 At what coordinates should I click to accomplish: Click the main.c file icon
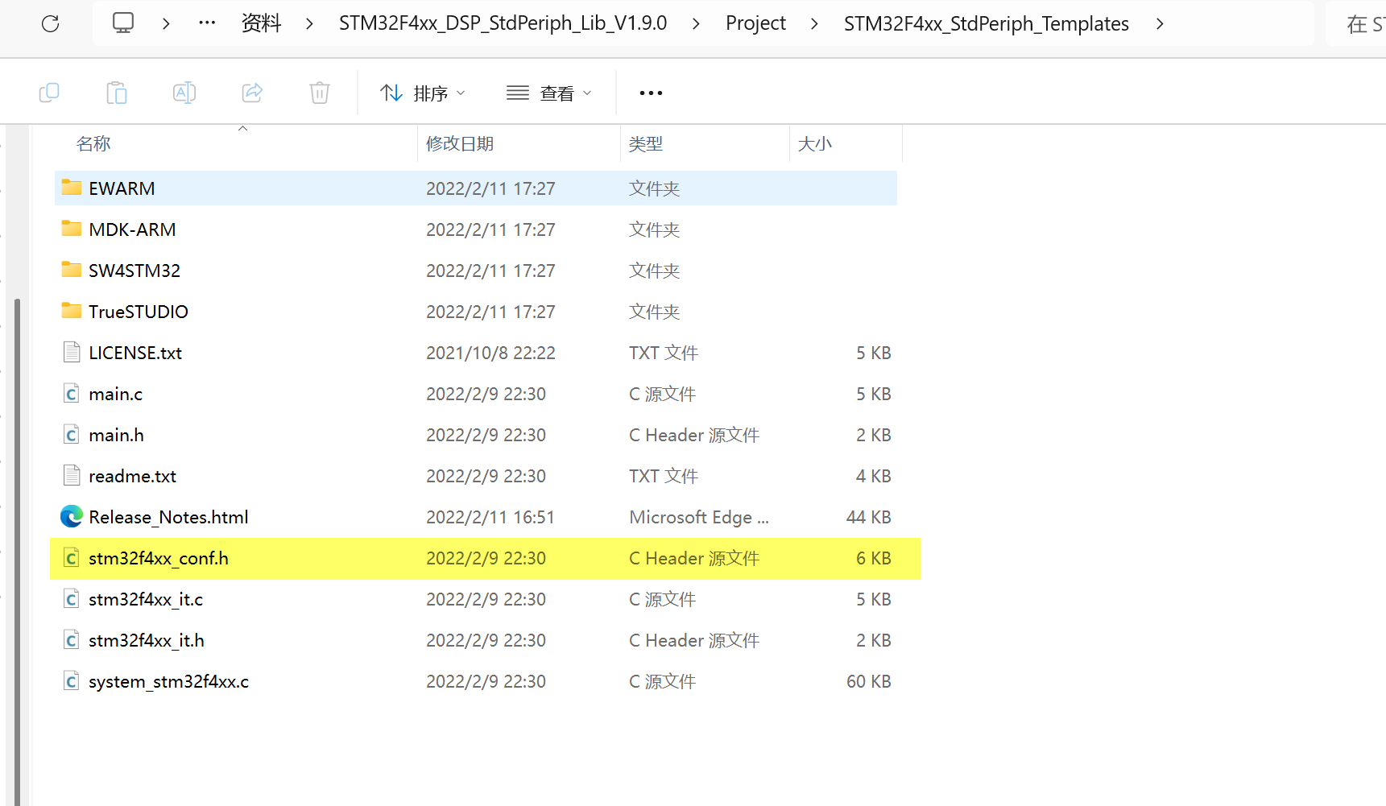72,393
